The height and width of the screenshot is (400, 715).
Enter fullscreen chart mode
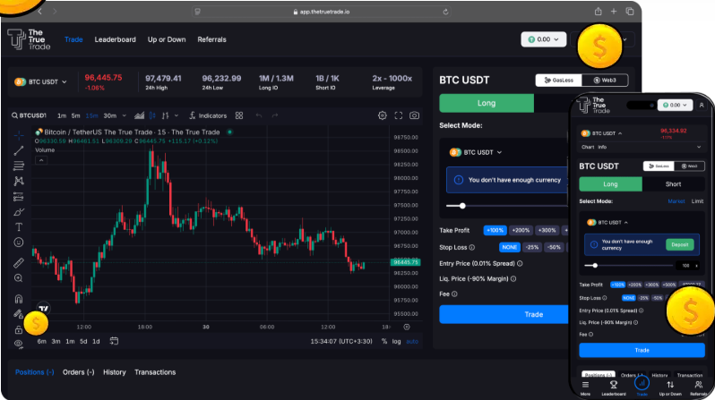398,115
